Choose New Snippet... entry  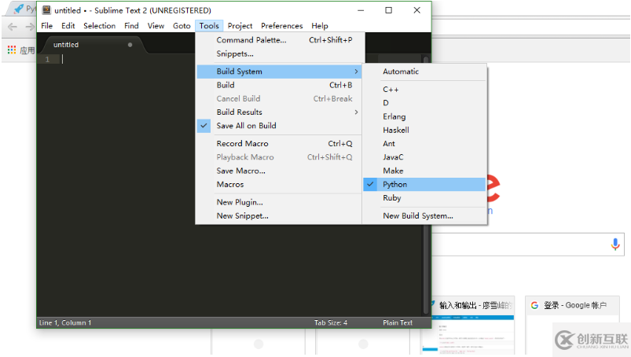pyautogui.click(x=279, y=215)
